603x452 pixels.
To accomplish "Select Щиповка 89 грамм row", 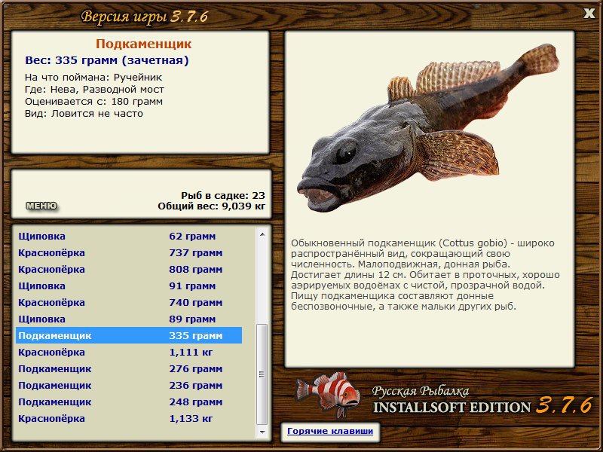I will click(129, 319).
